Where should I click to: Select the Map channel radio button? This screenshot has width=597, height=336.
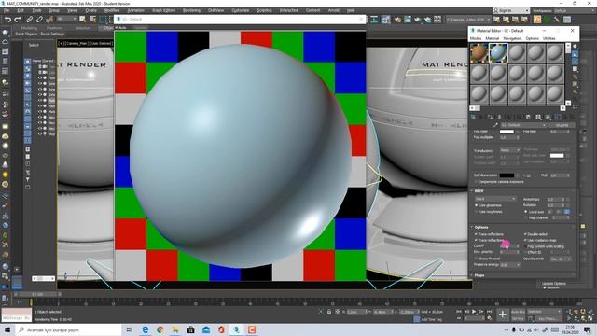click(x=526, y=217)
